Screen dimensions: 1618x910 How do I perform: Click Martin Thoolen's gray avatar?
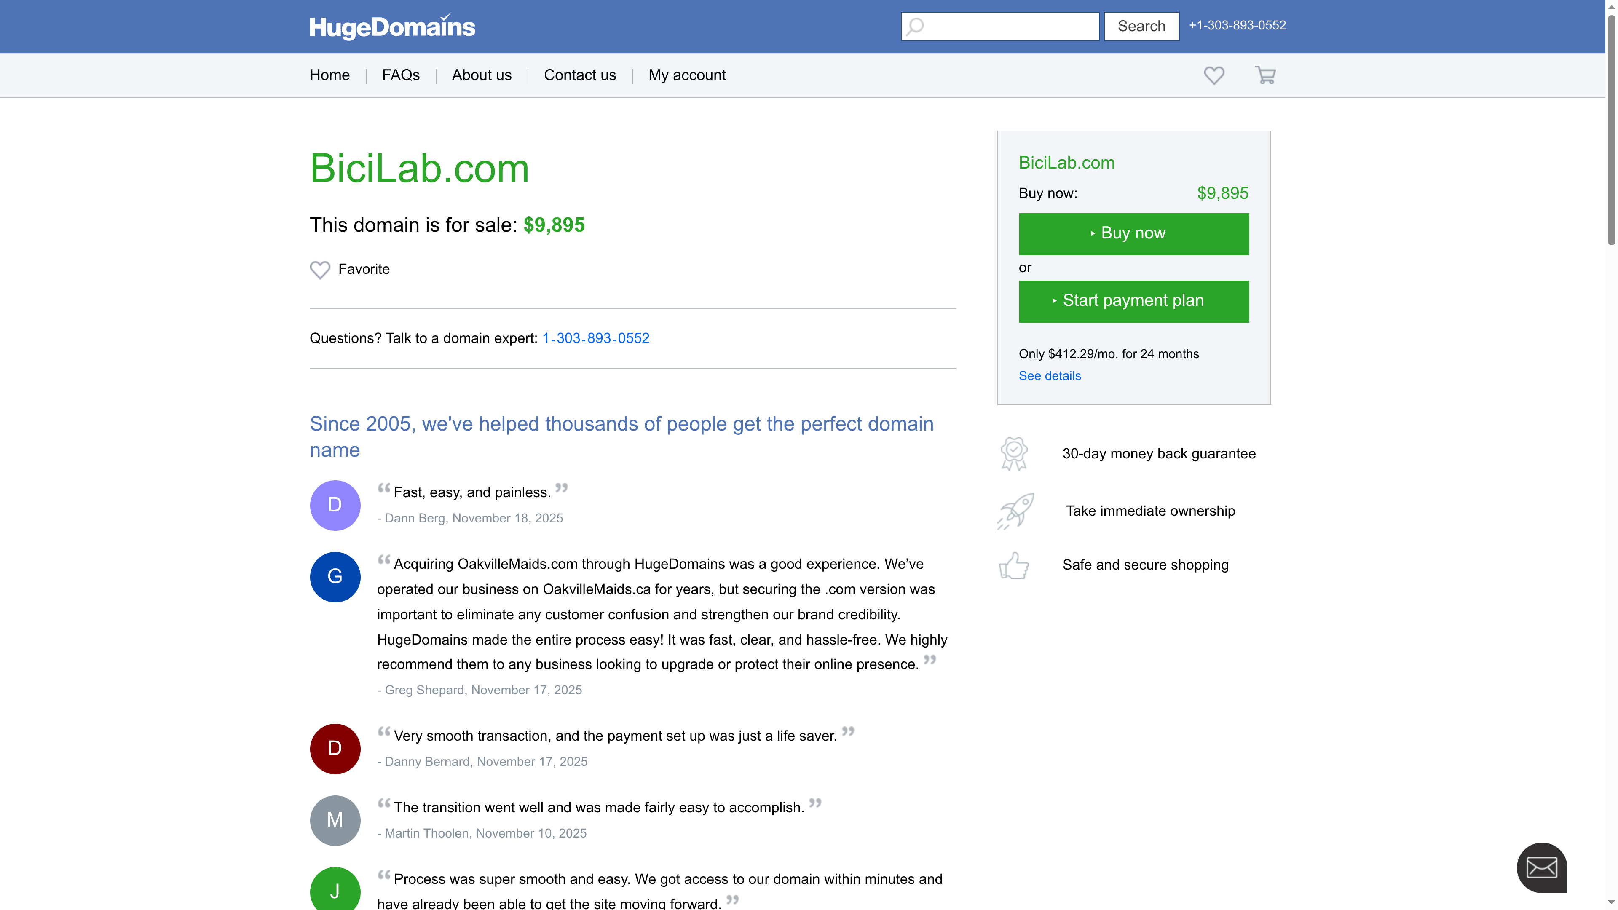335,819
